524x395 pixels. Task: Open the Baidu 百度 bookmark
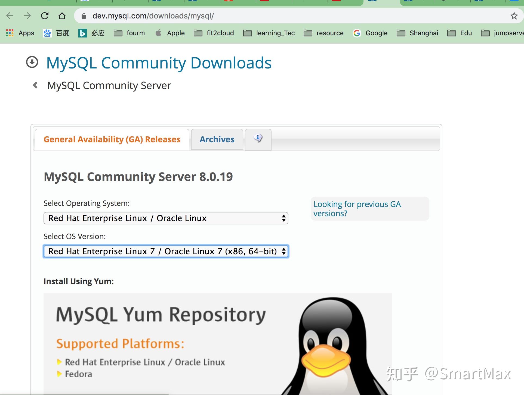tap(56, 33)
